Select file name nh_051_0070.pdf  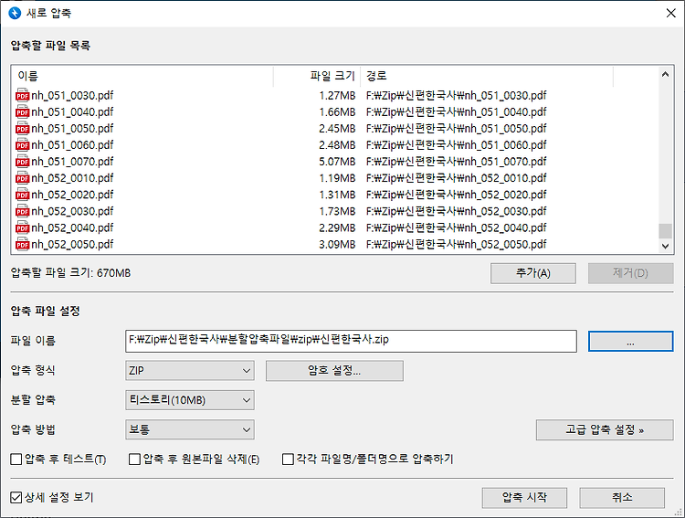tap(72, 162)
